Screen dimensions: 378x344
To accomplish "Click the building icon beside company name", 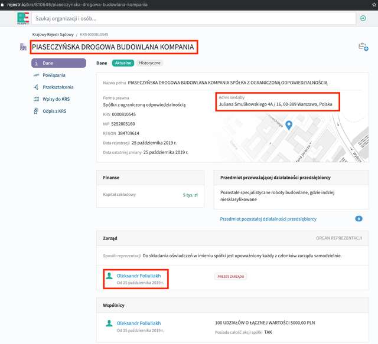I will 23,47.
